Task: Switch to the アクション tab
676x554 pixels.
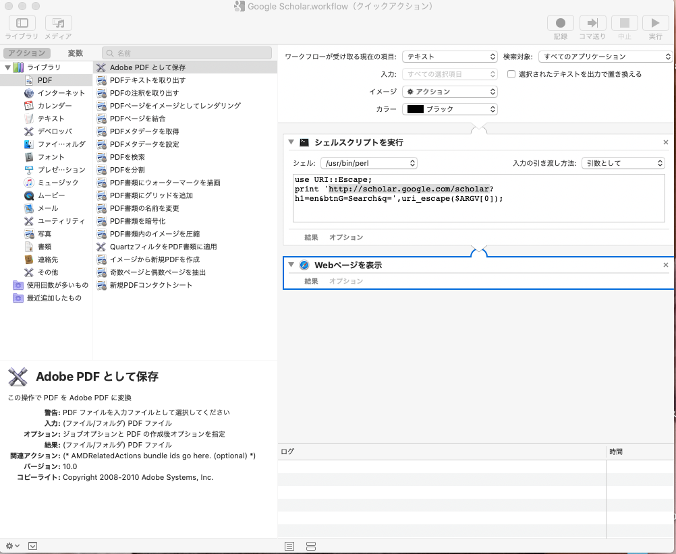Action: point(27,53)
